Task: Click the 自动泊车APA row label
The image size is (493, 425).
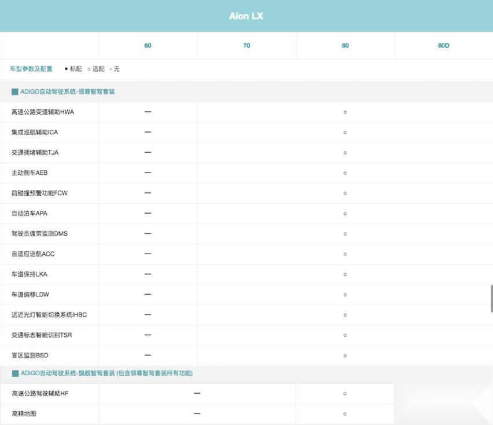Action: tap(30, 214)
